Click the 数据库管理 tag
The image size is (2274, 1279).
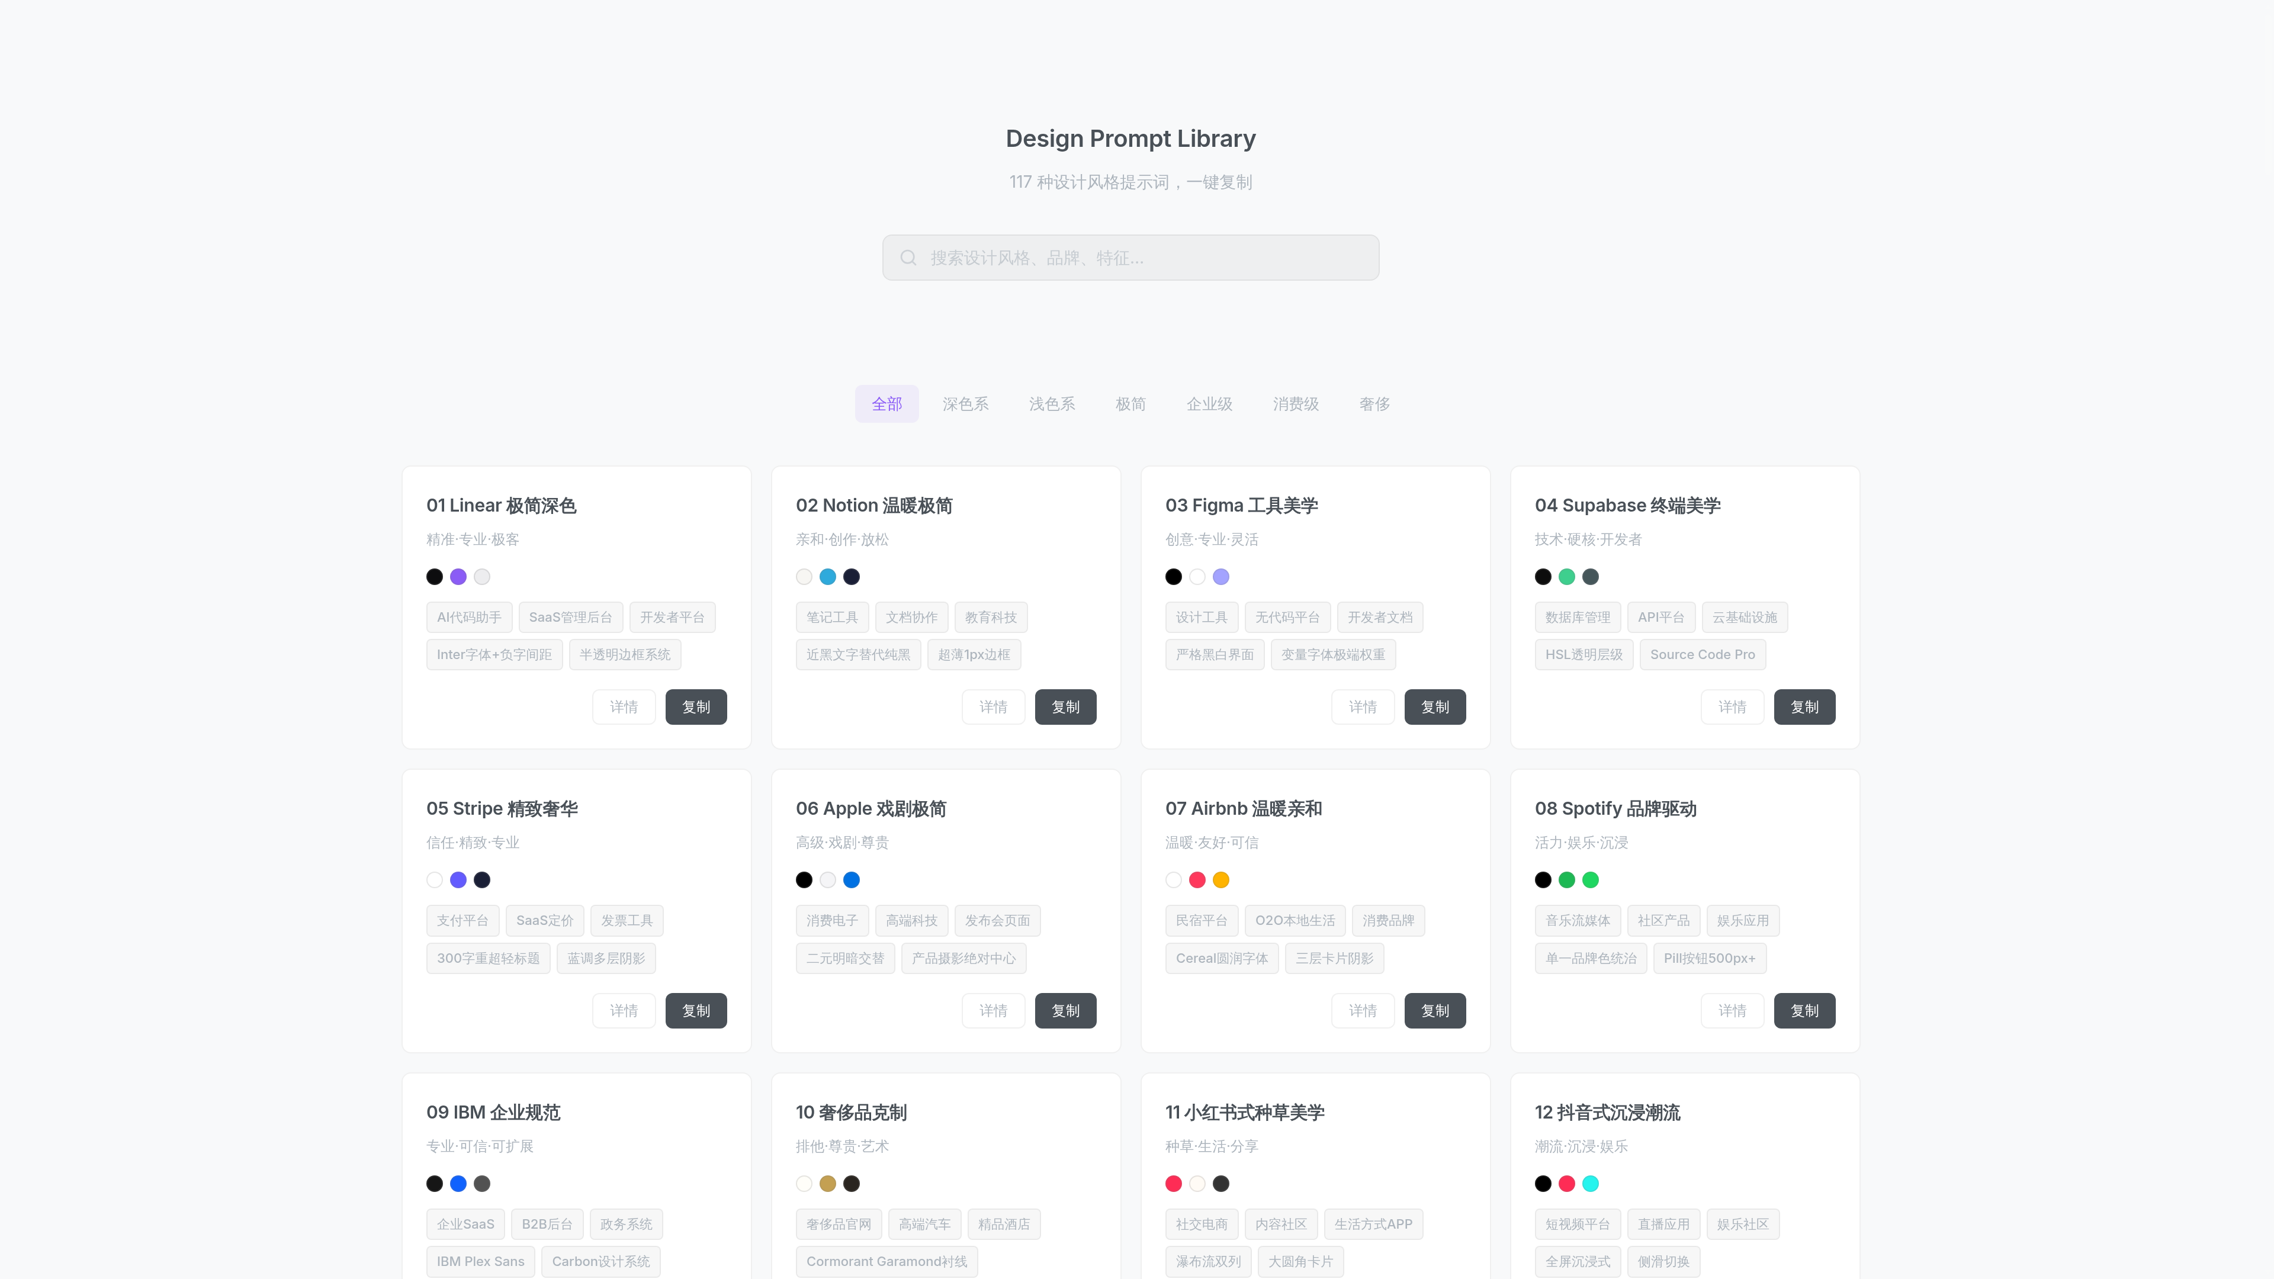pos(1578,617)
